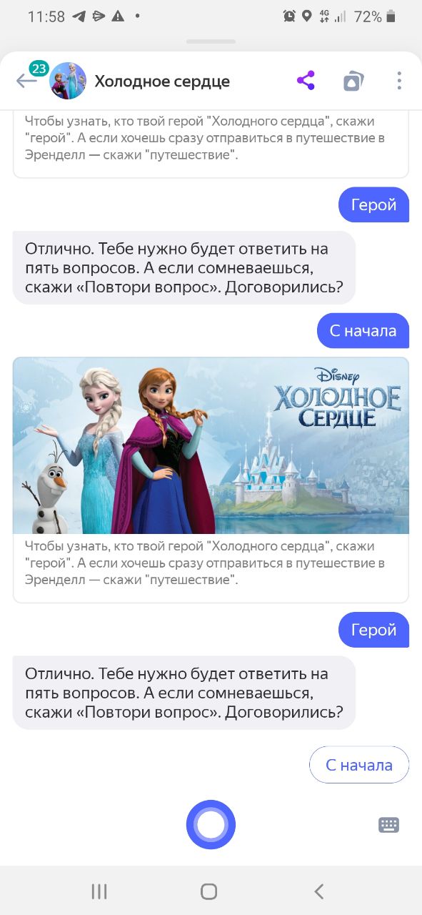The width and height of the screenshot is (422, 915).
Task: Tap the card caption about путешествие
Action: (x=205, y=563)
